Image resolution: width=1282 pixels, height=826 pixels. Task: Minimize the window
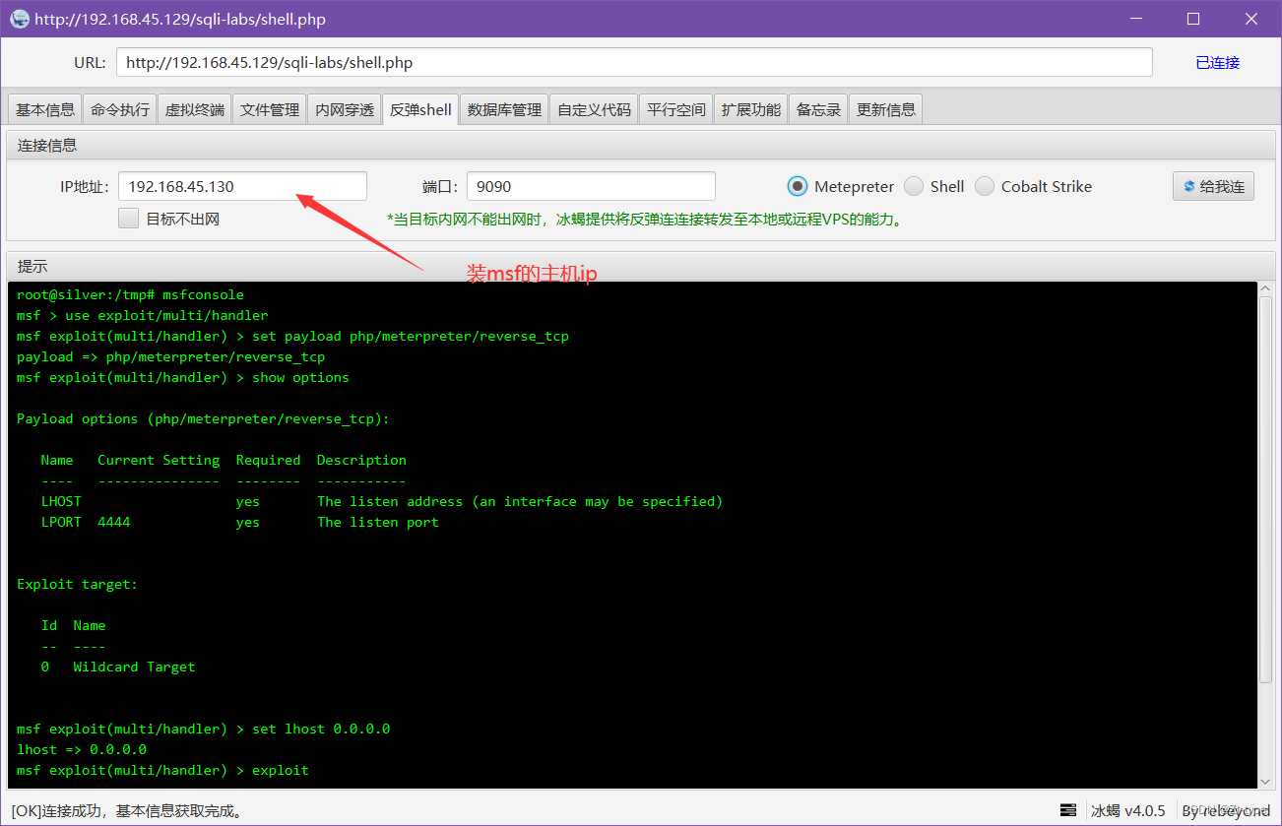click(x=1136, y=19)
